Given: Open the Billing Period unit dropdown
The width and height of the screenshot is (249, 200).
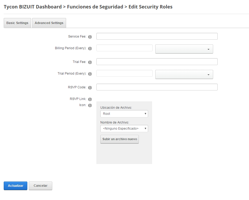Looking at the screenshot, I should (x=184, y=49).
